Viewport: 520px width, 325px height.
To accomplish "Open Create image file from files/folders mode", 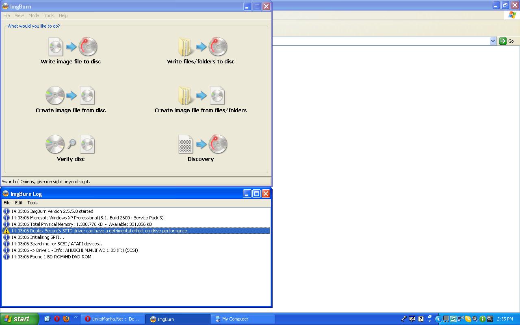I will point(201,95).
